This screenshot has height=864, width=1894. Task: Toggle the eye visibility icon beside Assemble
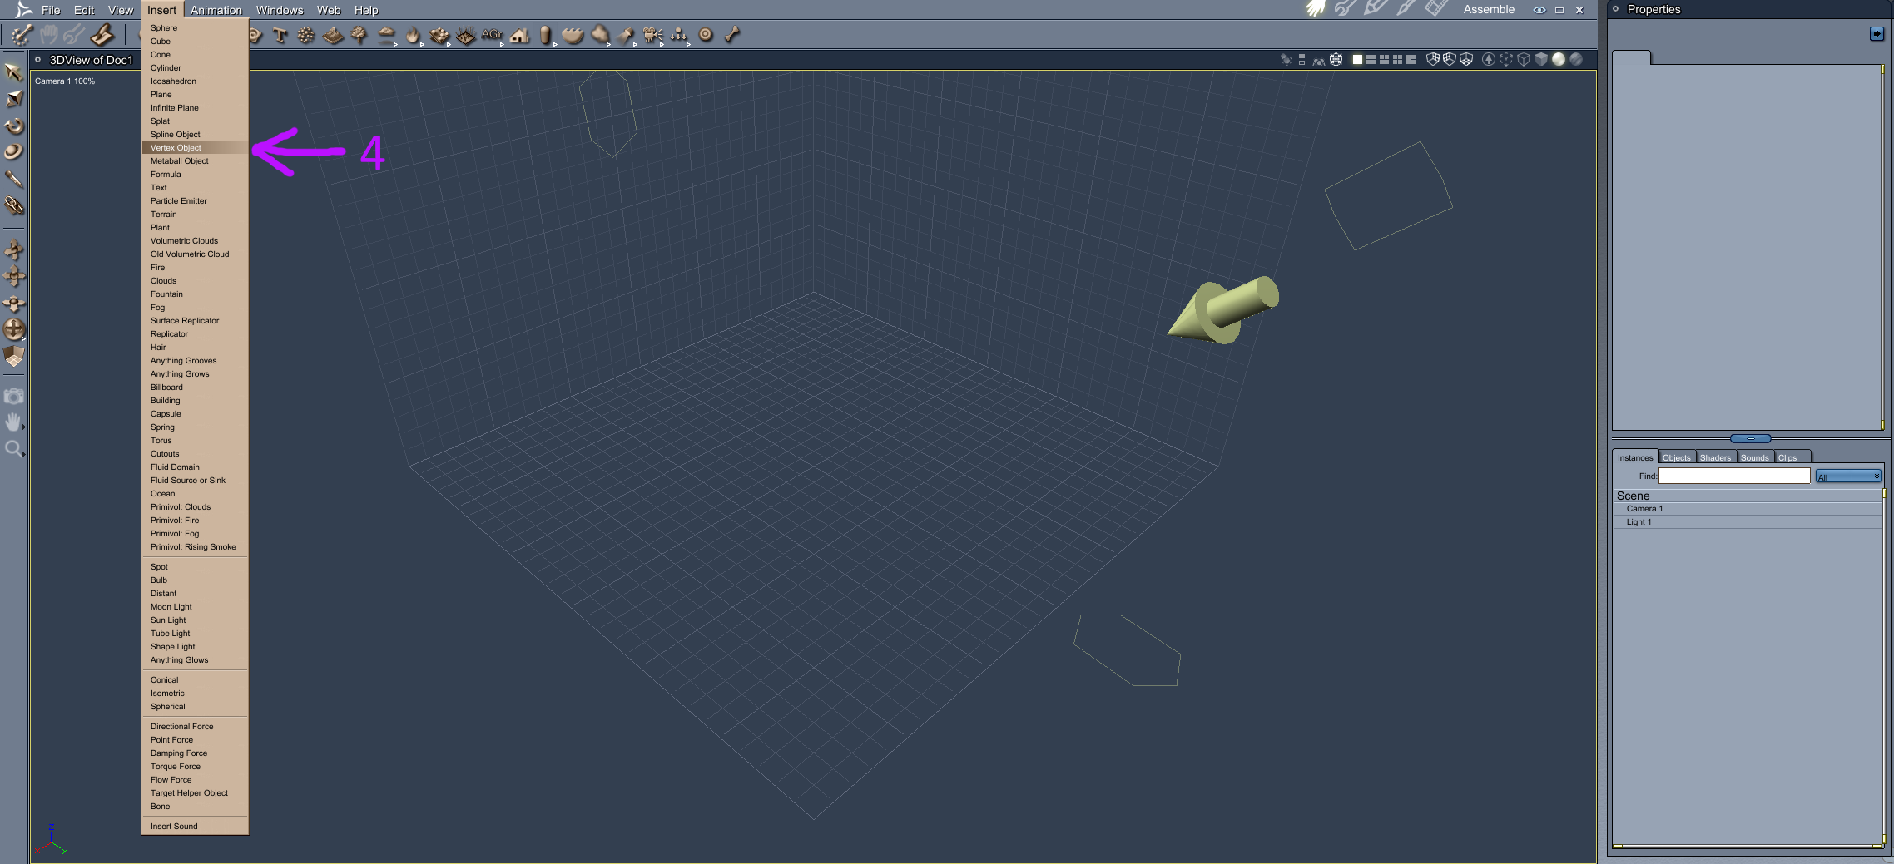click(1539, 10)
